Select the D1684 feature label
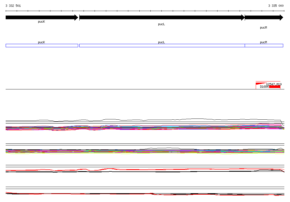290x202 pixels. coord(264,87)
